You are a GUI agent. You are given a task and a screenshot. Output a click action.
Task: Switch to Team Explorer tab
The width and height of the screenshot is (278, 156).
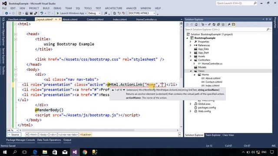click(213, 135)
